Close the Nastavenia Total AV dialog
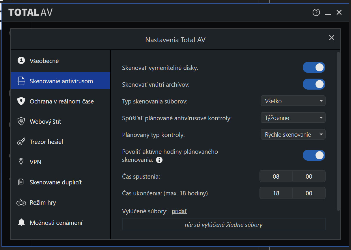The width and height of the screenshot is (351, 250). point(332,38)
